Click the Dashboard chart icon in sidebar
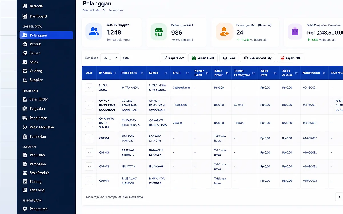The image size is (343, 214). pyautogui.click(x=25, y=16)
